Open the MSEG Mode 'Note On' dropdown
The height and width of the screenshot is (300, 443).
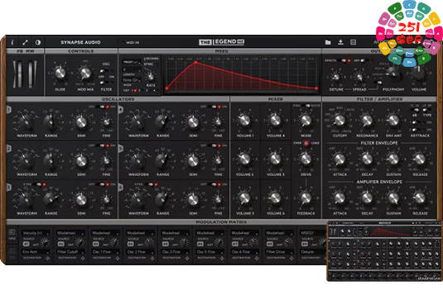coord(132,80)
